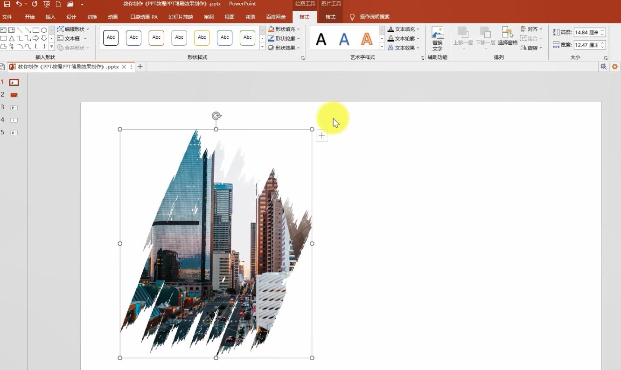Screen dimensions: 621x370
Task: Open the 形状轮廓 dropdown
Action: 284,38
